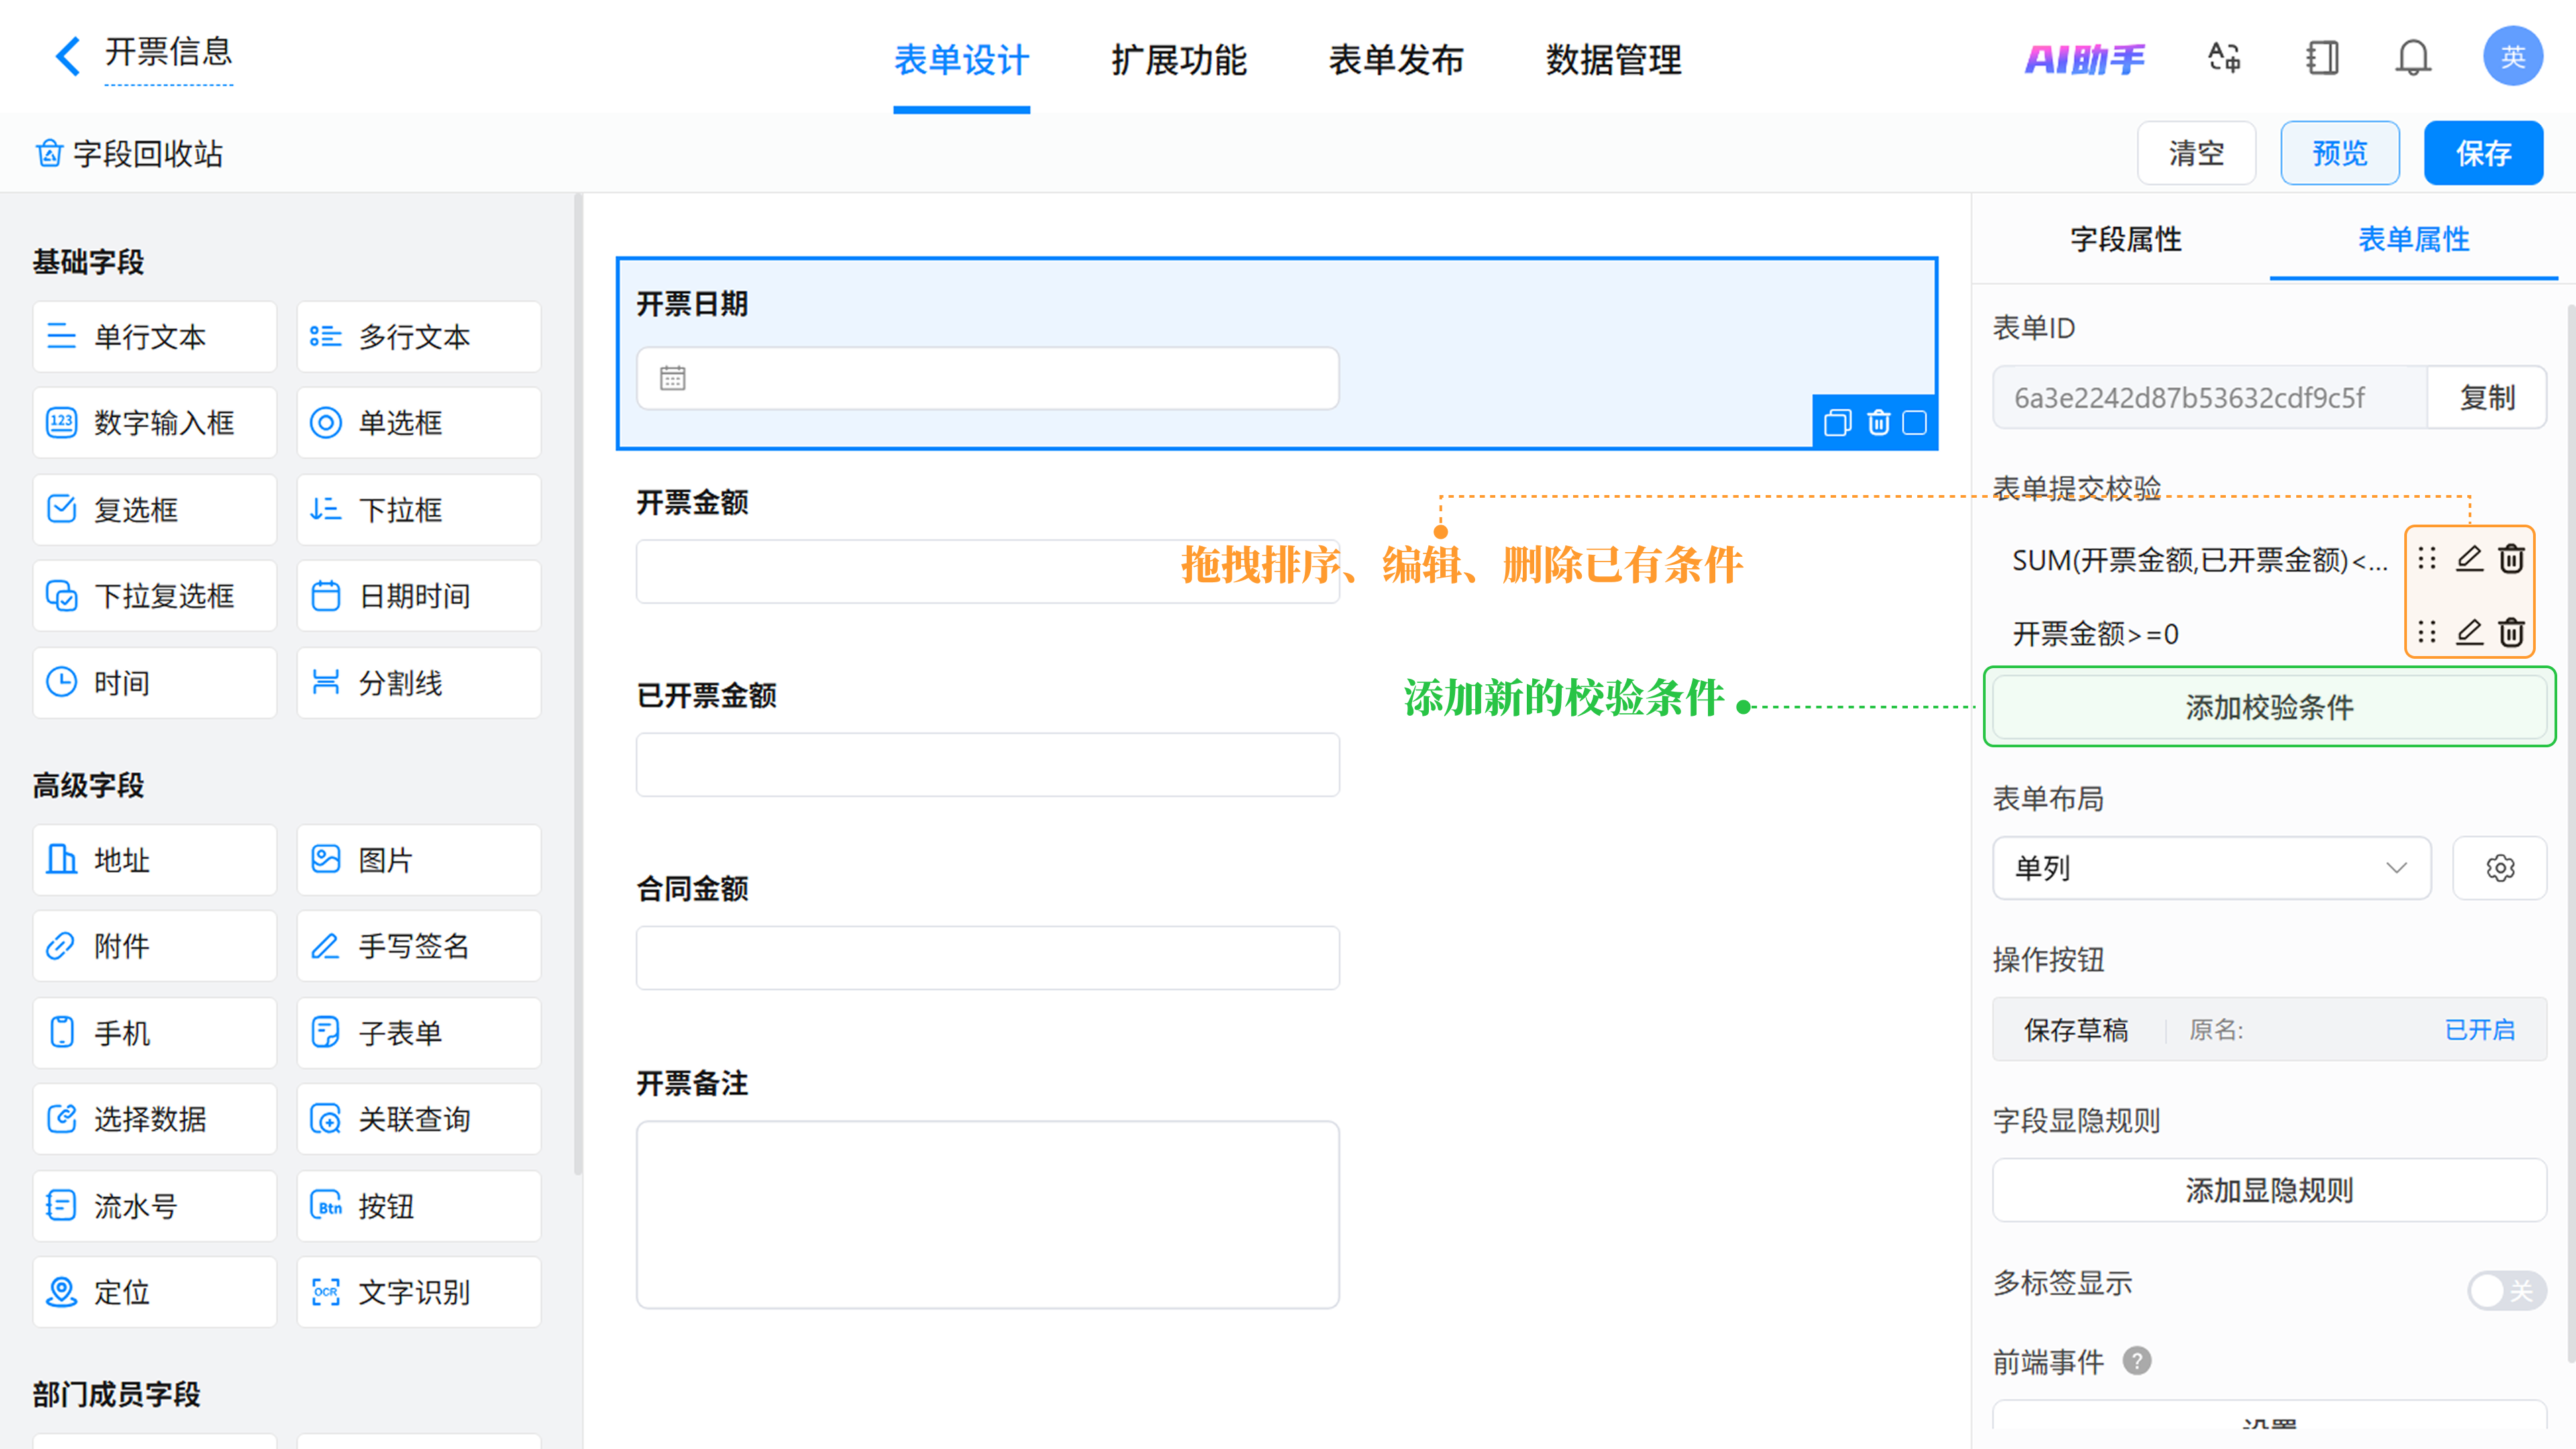Open the notebook document icon in header

pyautogui.click(x=2322, y=57)
